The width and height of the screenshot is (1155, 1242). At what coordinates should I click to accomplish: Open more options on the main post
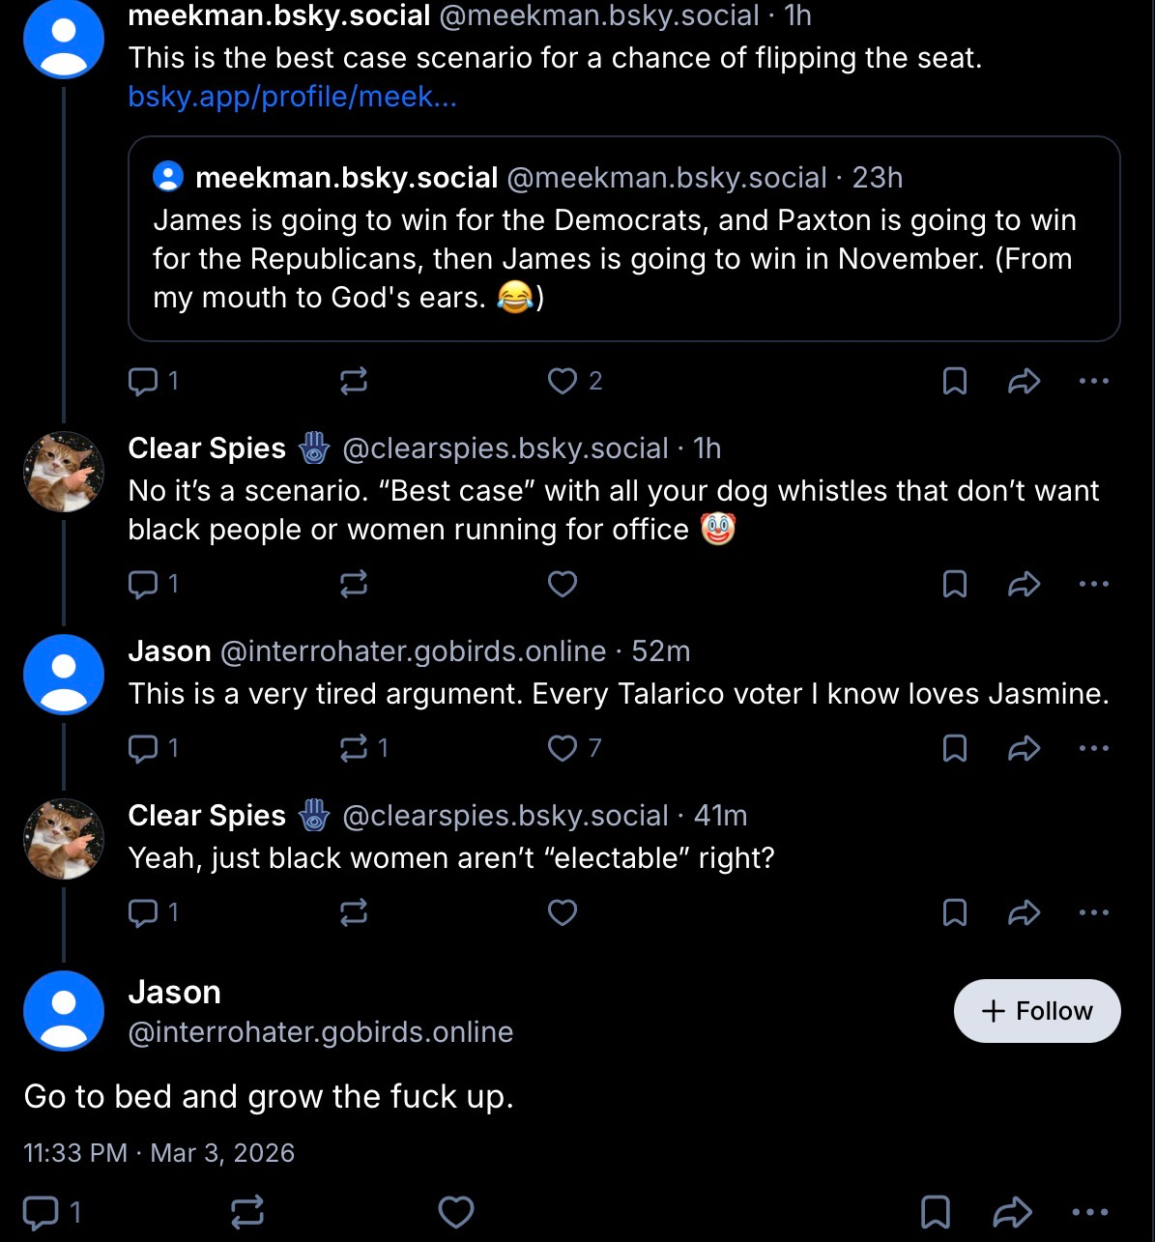tap(1091, 1211)
